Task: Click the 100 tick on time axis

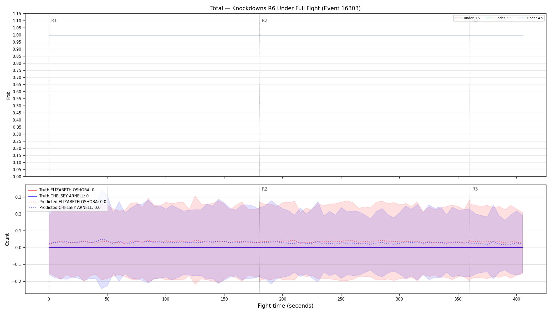Action: click(x=166, y=299)
